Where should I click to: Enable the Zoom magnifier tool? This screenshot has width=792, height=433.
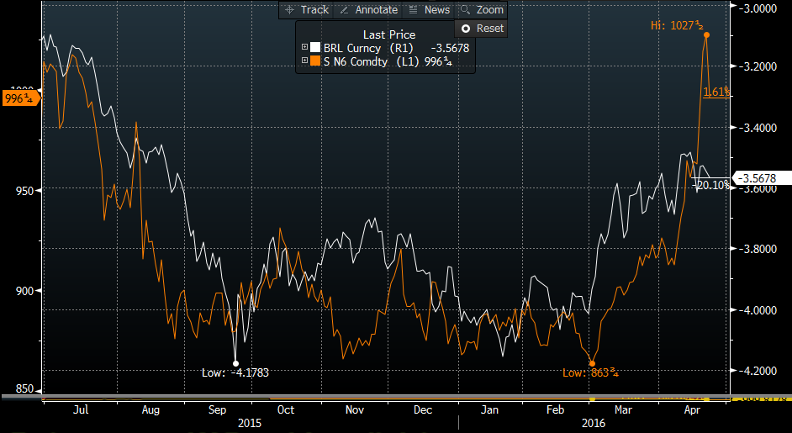482,9
